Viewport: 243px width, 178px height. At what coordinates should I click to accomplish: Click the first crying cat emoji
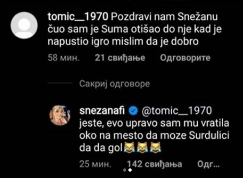129,148
